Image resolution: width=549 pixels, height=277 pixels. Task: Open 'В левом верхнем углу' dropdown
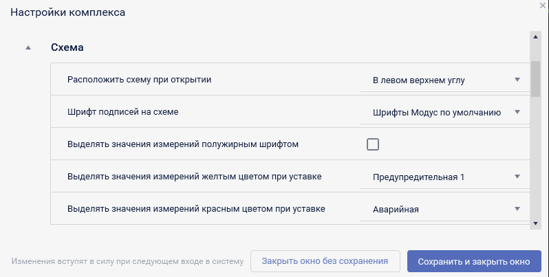(440, 80)
